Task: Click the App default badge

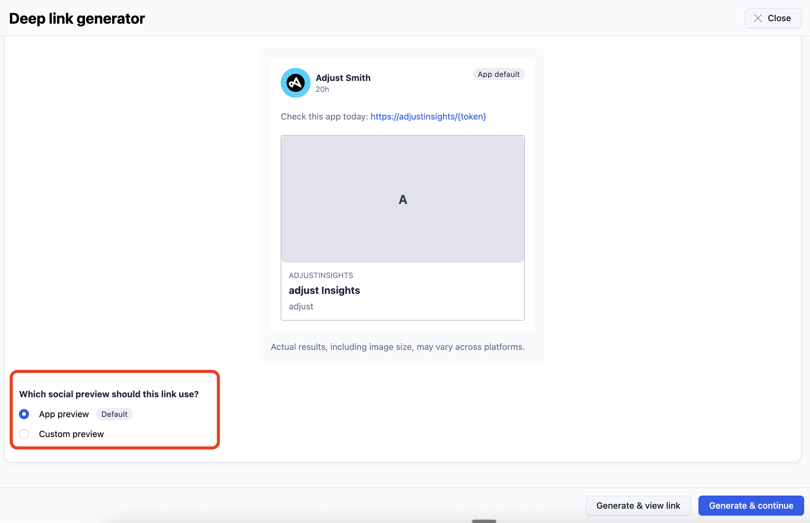Action: (x=498, y=74)
